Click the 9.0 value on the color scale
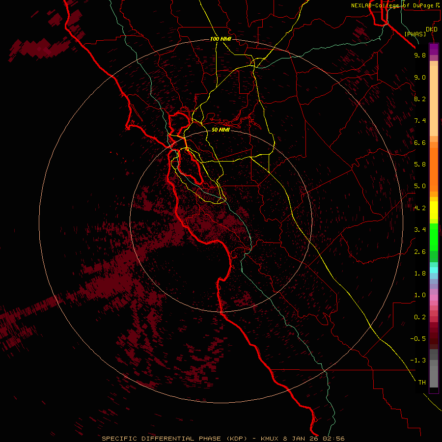 click(420, 77)
